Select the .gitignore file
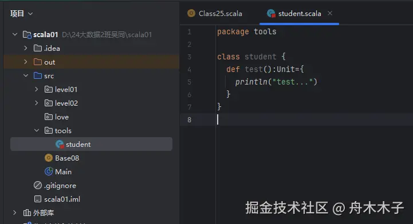The height and width of the screenshot is (224, 413). pos(60,186)
